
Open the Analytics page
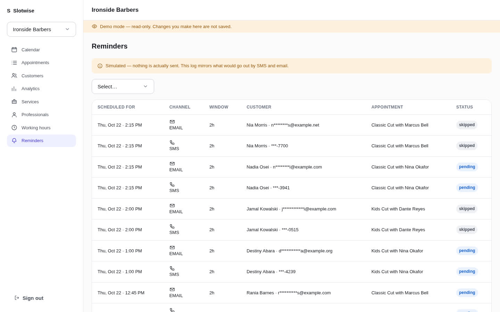click(41, 89)
